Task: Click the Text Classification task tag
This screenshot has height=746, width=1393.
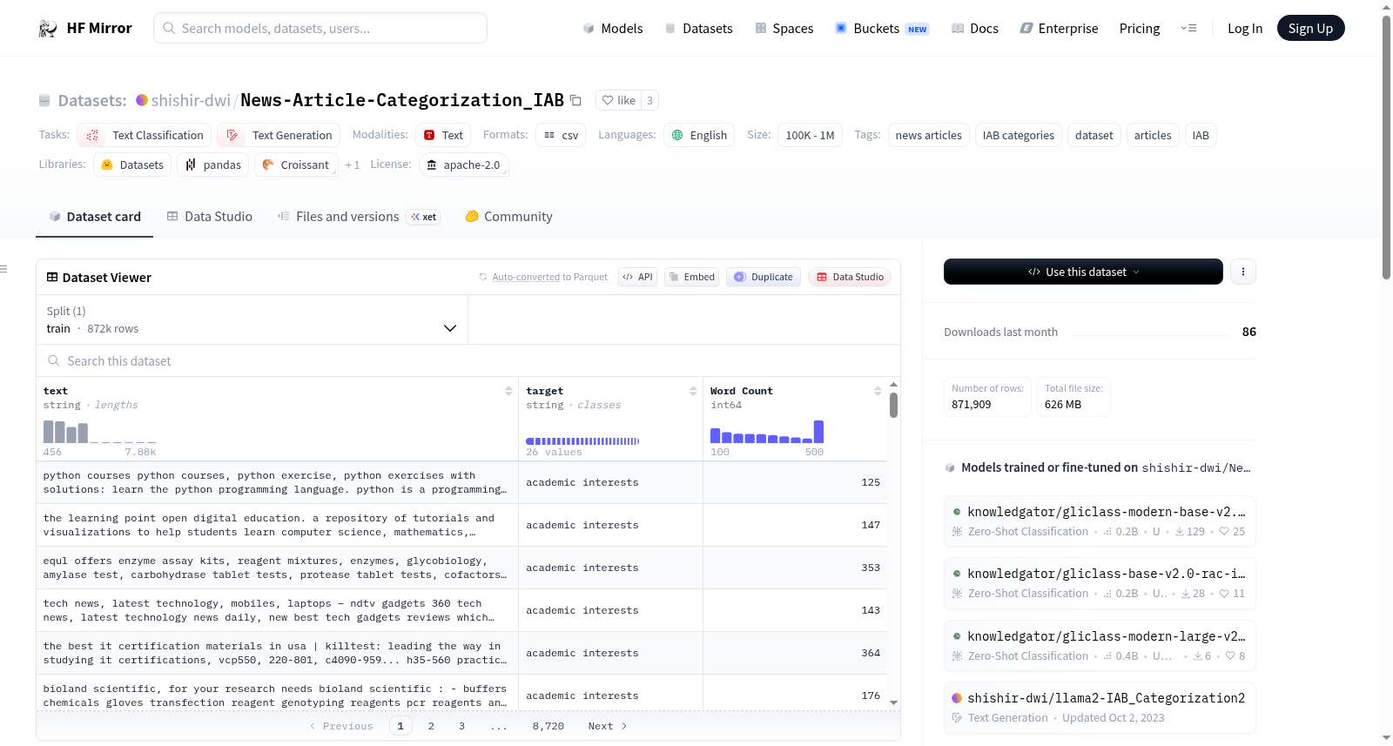Action: (x=145, y=135)
